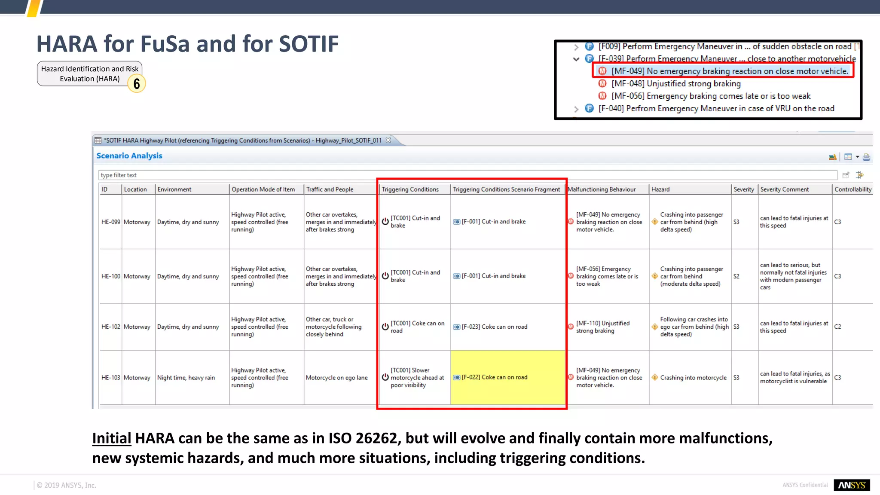The height and width of the screenshot is (495, 880).
Task: Select the SOTIF HARA Highway Pilot editor tab
Action: (x=243, y=140)
